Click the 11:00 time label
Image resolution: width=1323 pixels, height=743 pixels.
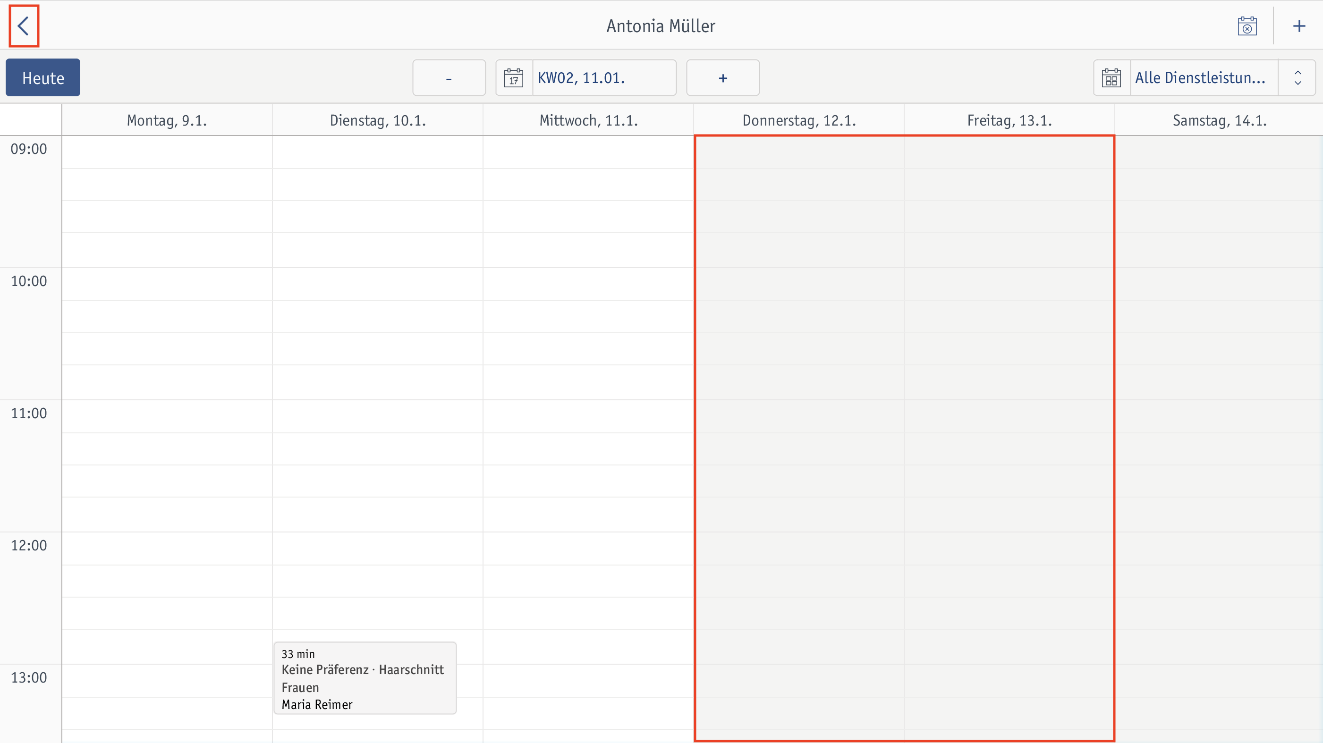click(x=29, y=413)
